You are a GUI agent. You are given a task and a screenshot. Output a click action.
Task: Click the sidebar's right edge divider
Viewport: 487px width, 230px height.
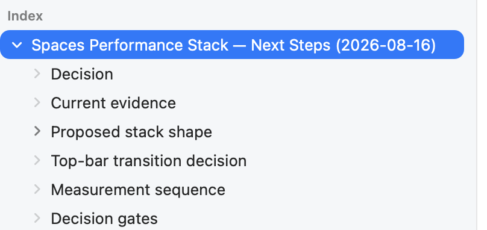(x=477, y=115)
